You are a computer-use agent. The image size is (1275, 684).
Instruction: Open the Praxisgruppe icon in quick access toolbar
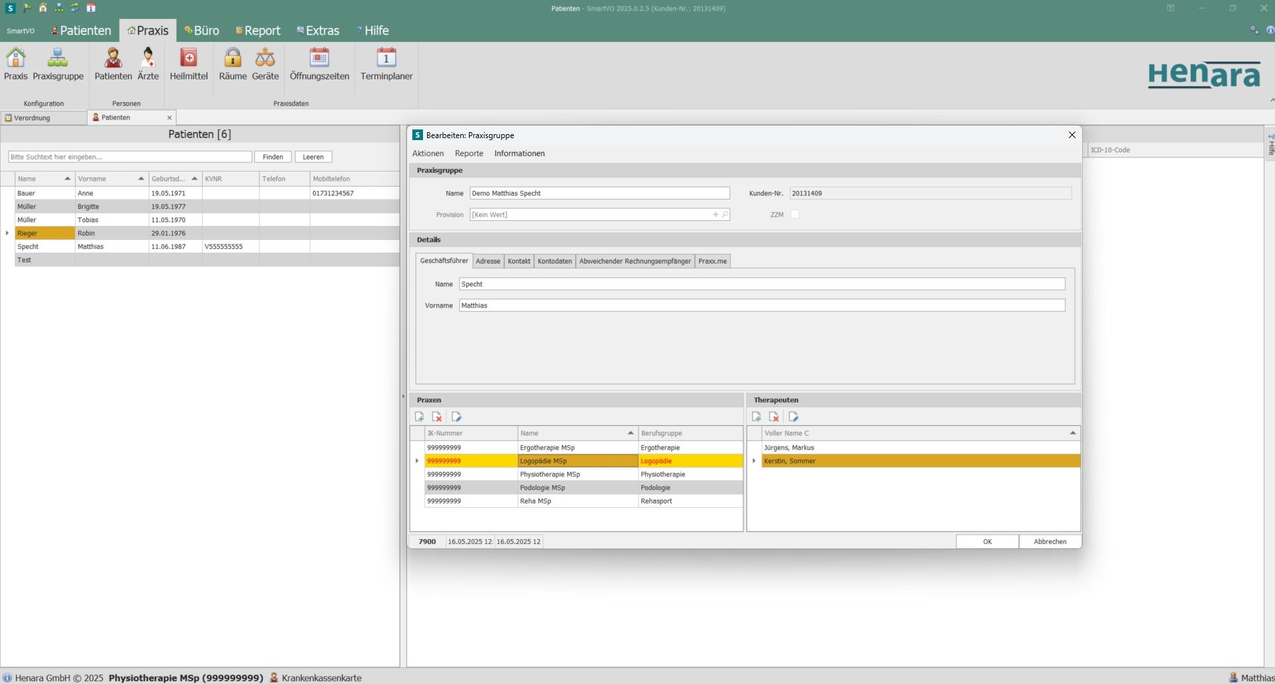coord(59,8)
